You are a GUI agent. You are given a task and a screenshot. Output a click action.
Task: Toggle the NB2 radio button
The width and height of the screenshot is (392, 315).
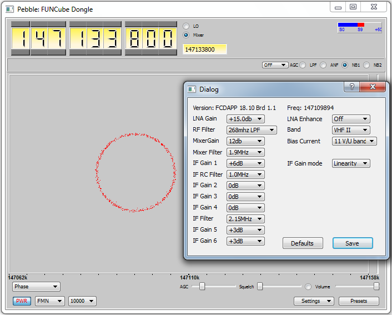(x=366, y=65)
